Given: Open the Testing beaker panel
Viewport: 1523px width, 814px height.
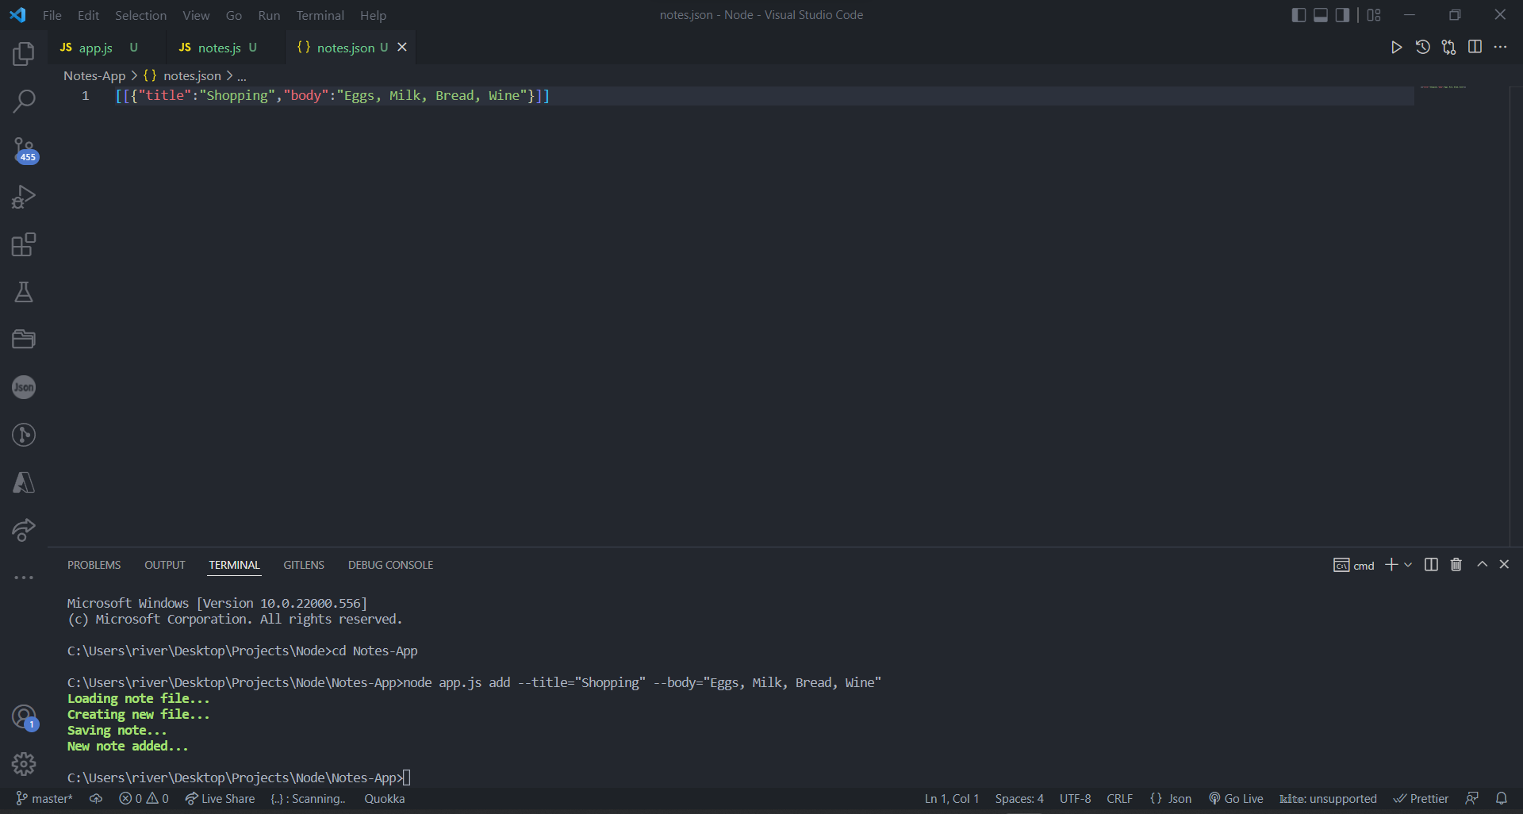Looking at the screenshot, I should [24, 292].
